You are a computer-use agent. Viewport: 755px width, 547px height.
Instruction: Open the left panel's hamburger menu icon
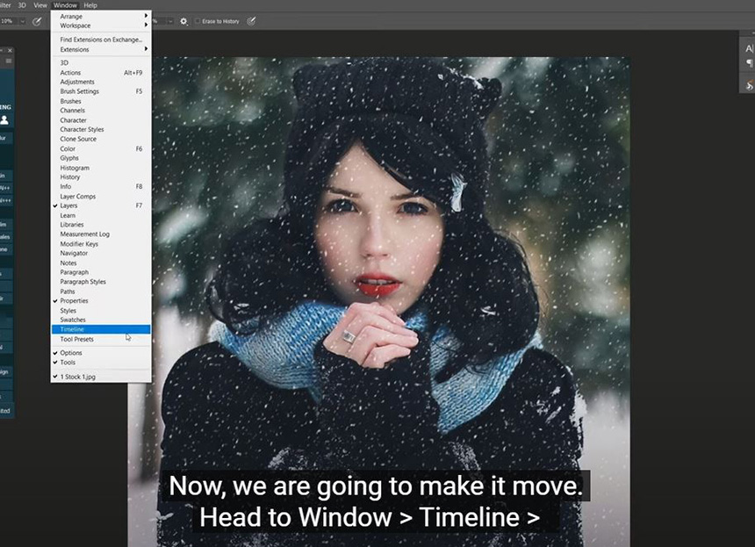[9, 61]
